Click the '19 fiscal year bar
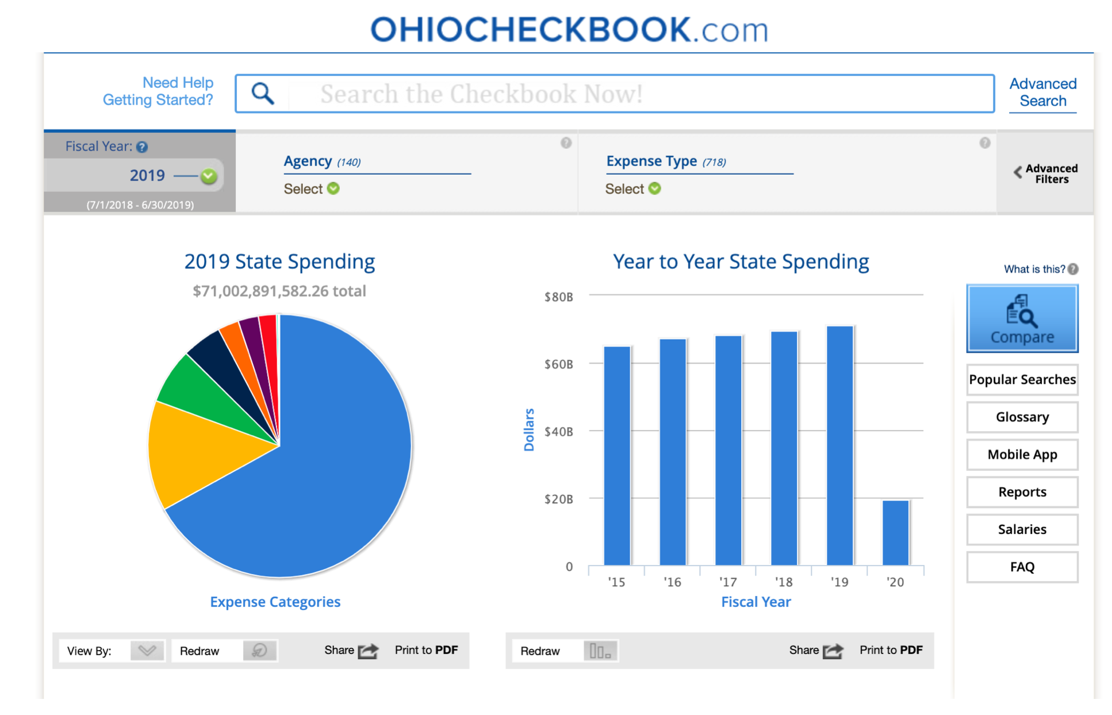 [839, 445]
